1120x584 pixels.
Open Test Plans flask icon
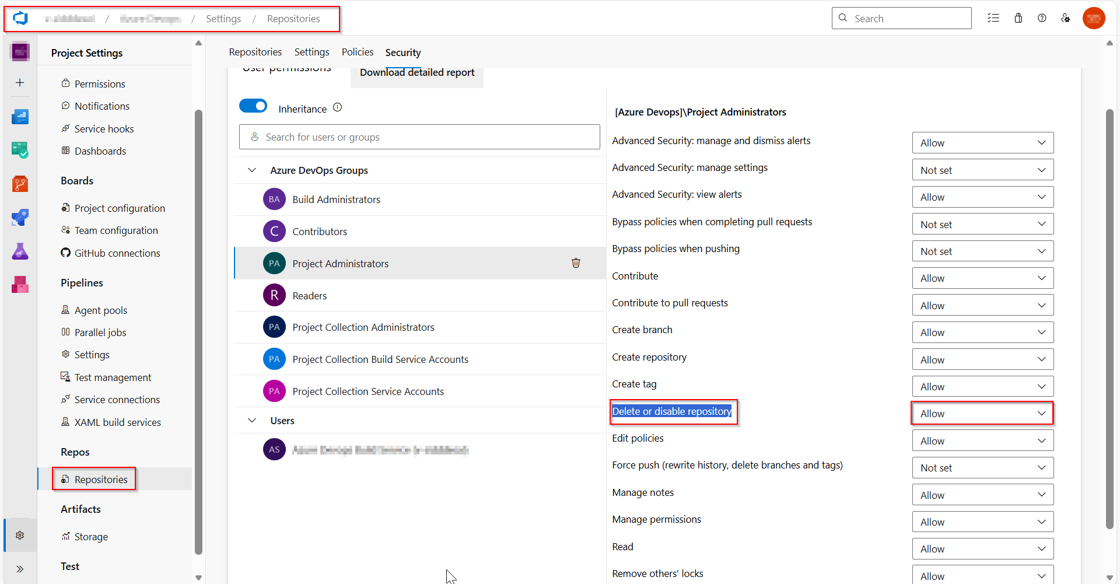20,251
